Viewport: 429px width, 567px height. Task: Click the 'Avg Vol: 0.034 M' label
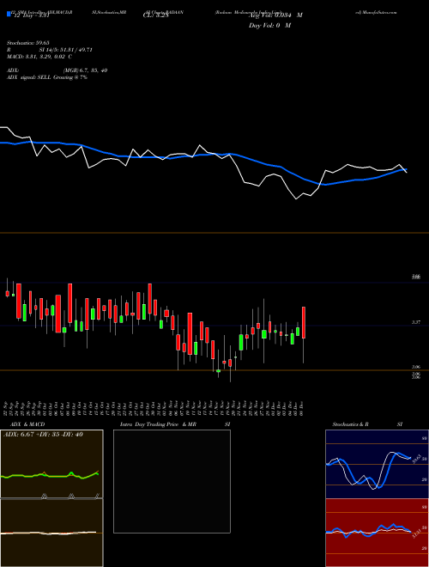pyautogui.click(x=275, y=15)
